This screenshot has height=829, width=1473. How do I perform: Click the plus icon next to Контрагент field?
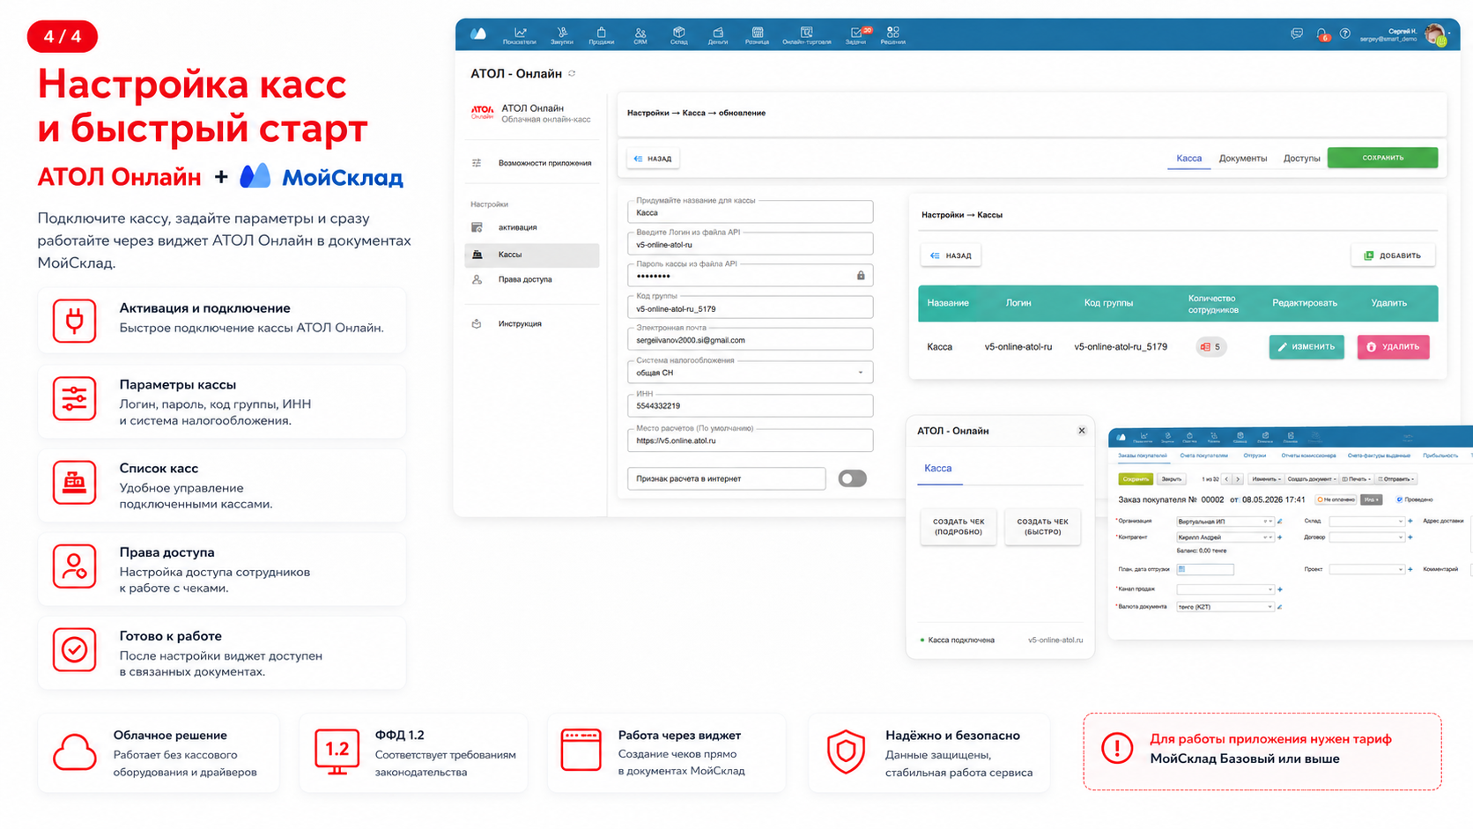pos(1280,537)
